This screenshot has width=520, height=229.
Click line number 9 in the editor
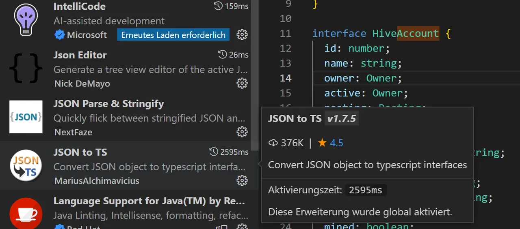tap(288, 4)
